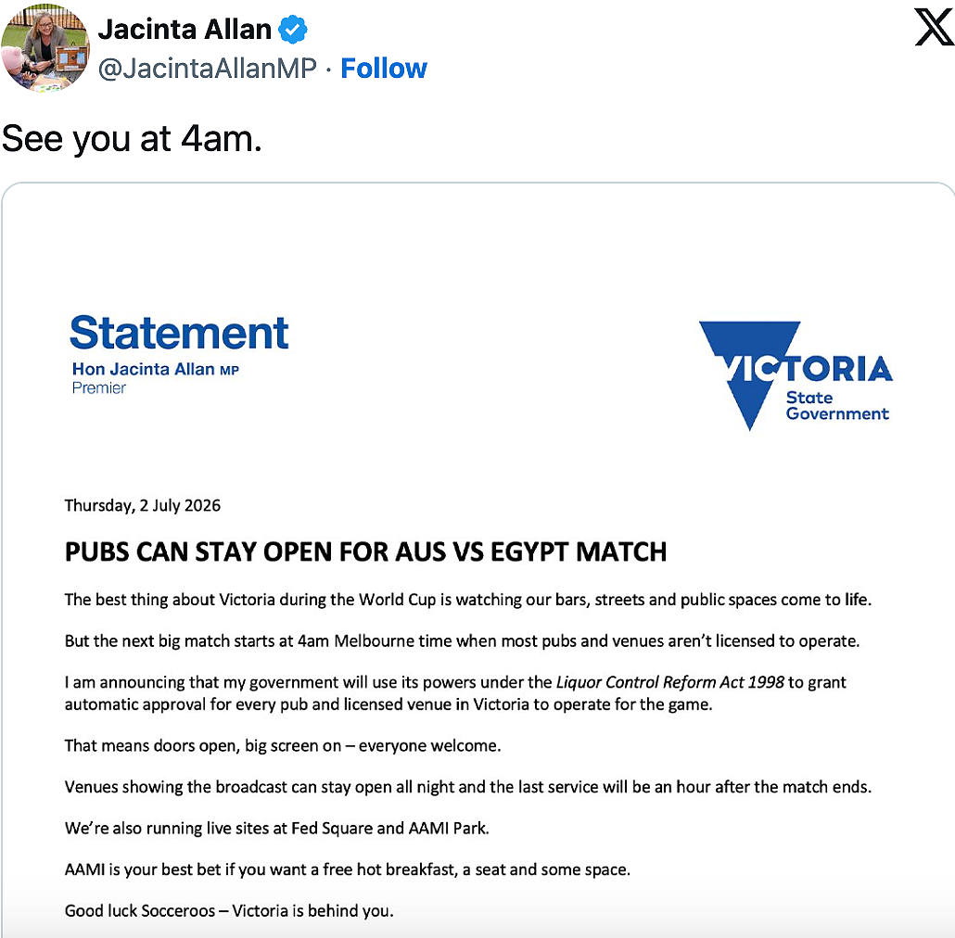Open the embedded statement image
955x938 pixels.
478,560
